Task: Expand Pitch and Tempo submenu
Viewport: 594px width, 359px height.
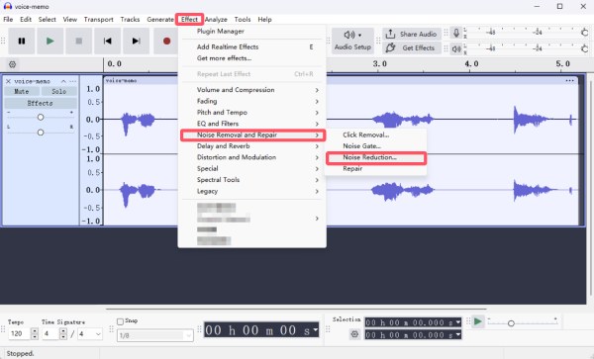Action: (x=251, y=113)
